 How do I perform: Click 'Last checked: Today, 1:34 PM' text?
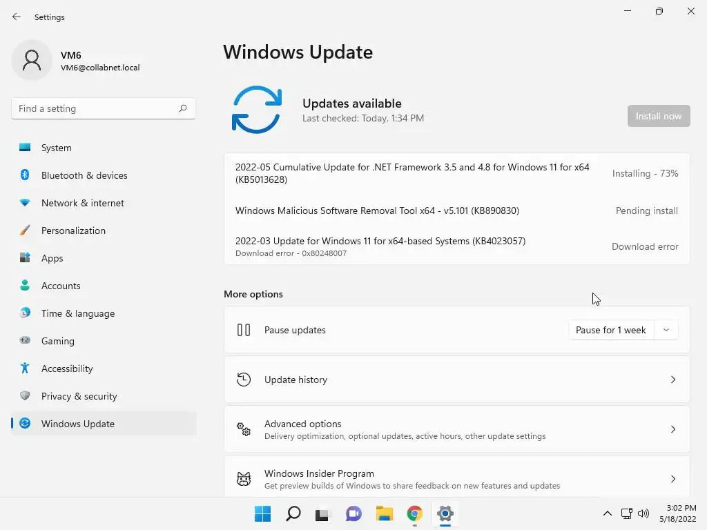tap(363, 118)
